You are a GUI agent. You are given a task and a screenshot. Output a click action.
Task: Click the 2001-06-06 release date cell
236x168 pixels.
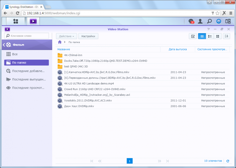(x=178, y=106)
